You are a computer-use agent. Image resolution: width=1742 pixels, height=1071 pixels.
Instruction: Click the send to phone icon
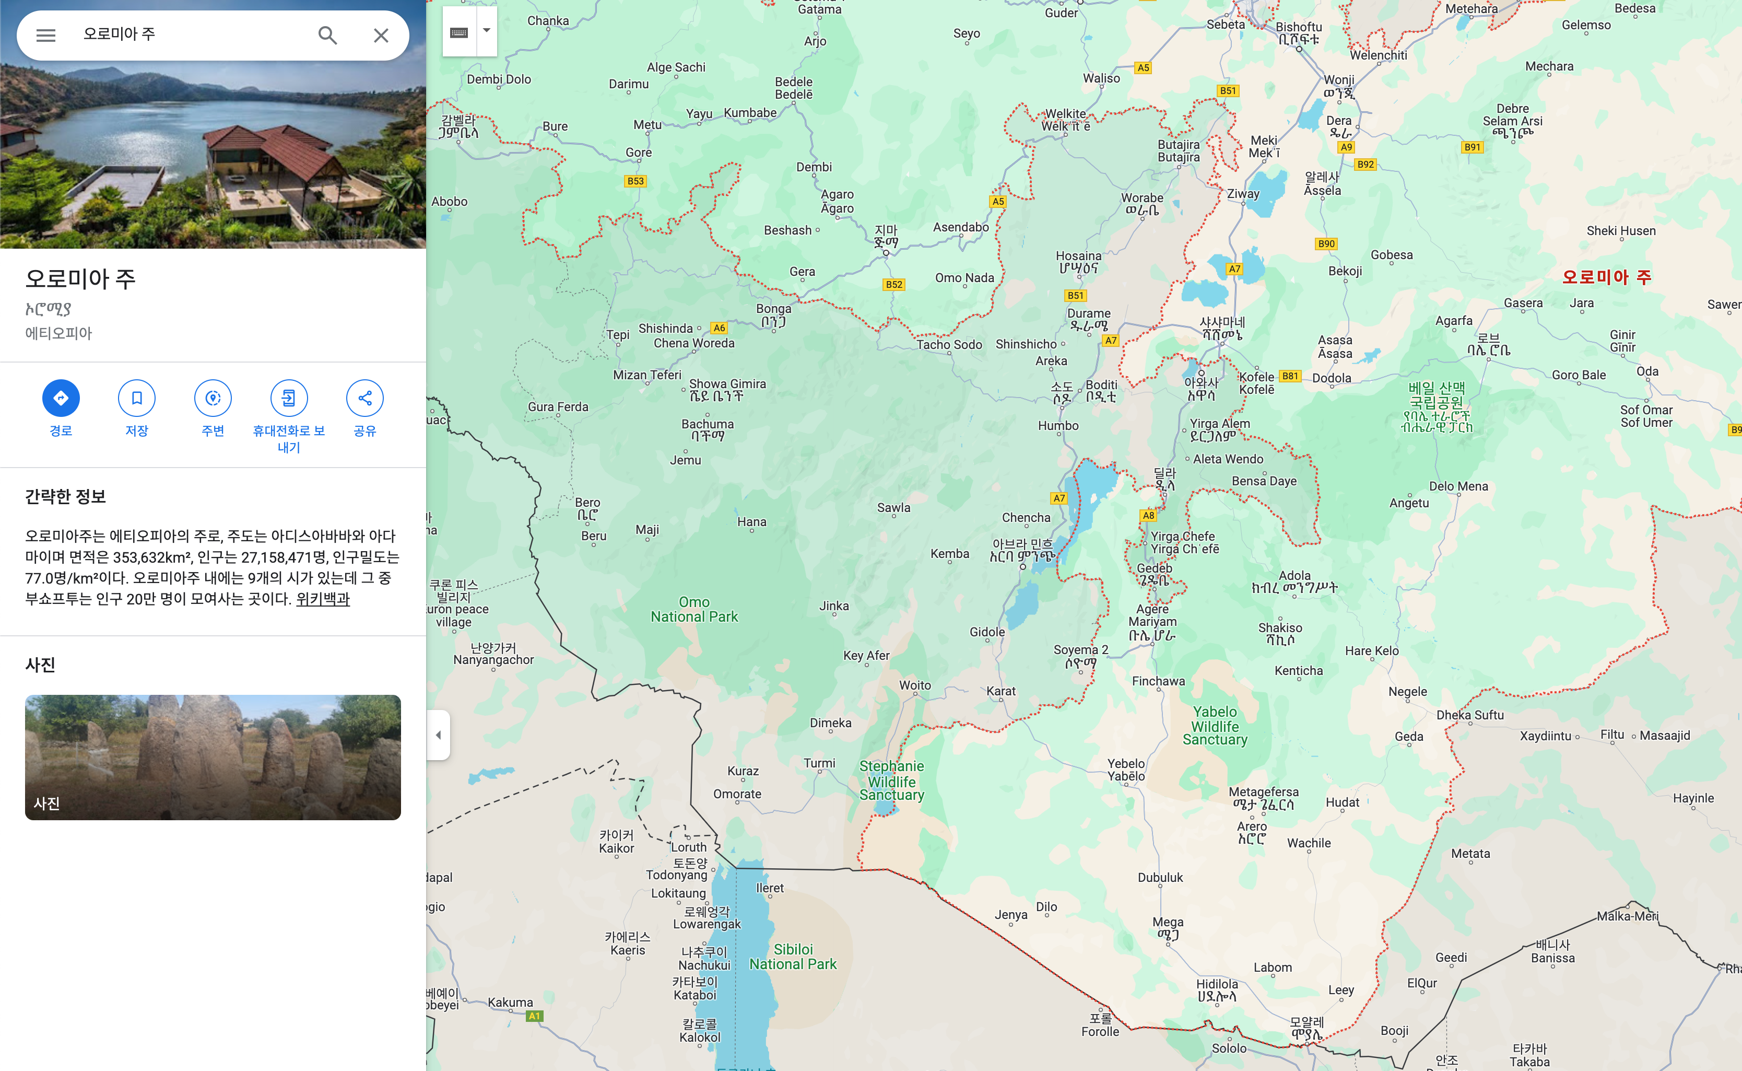pos(289,398)
